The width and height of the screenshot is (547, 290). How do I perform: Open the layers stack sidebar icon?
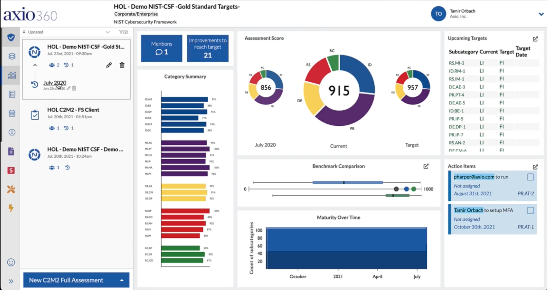(12, 56)
